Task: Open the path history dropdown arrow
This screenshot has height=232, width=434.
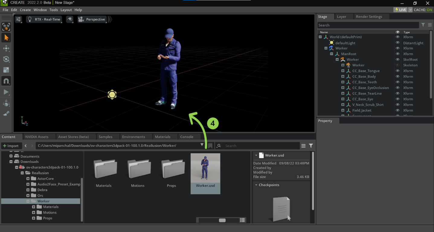Action: tap(202, 145)
